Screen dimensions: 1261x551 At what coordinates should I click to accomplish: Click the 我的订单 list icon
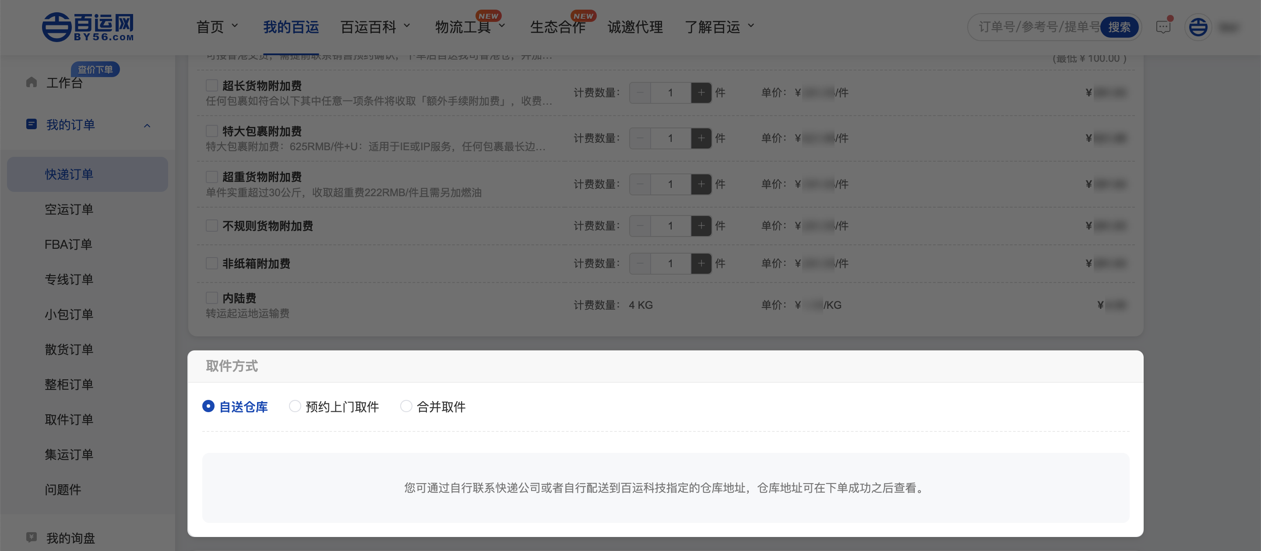(x=32, y=124)
